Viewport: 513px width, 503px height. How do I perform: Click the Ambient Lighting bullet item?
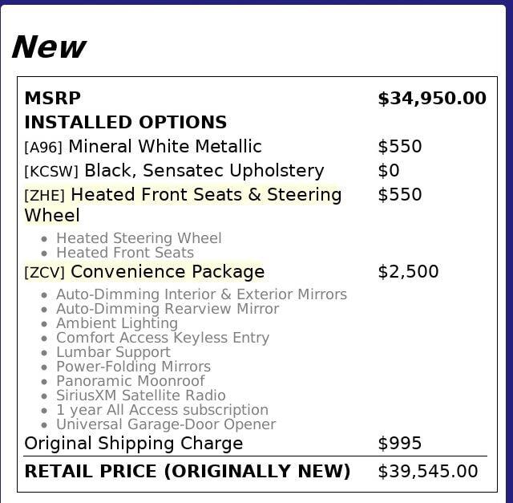[x=117, y=323]
